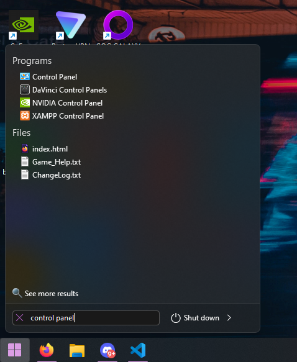Open Firefox from the taskbar
Viewport: 297px width, 362px height.
pos(47,350)
